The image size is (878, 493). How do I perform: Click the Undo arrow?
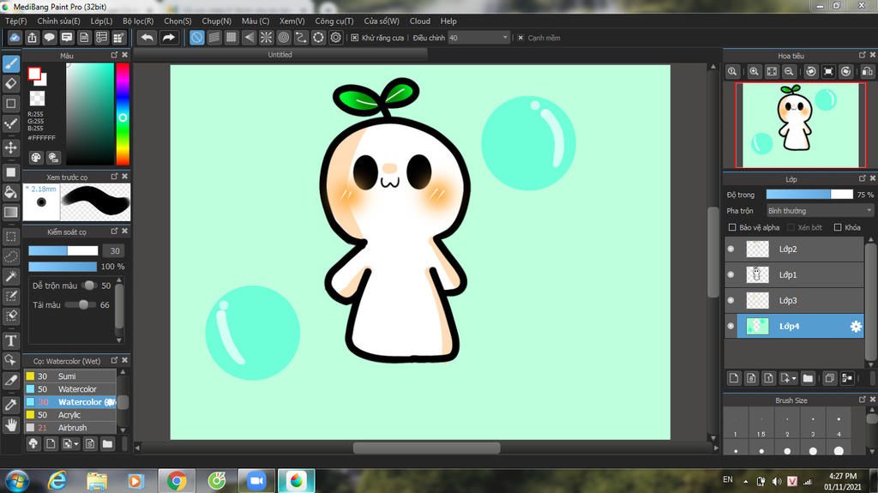click(147, 38)
